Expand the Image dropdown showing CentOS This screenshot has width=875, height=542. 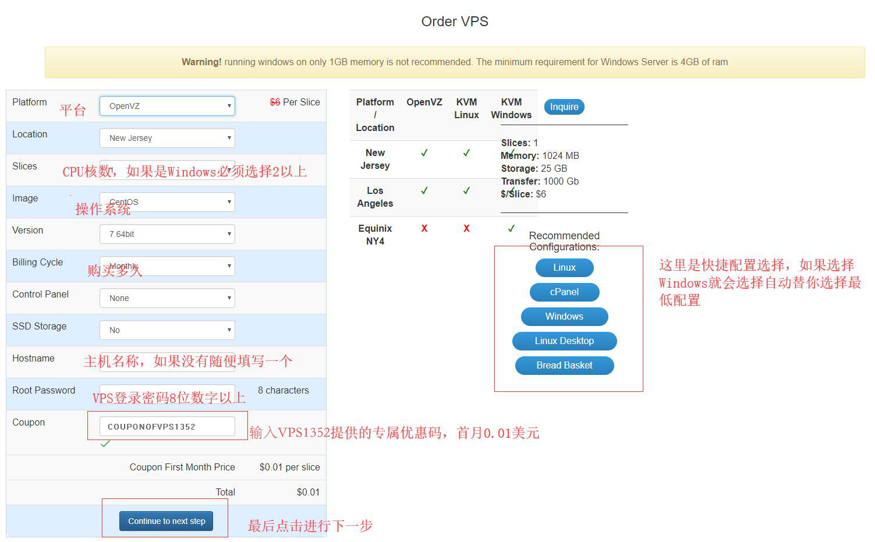click(167, 202)
